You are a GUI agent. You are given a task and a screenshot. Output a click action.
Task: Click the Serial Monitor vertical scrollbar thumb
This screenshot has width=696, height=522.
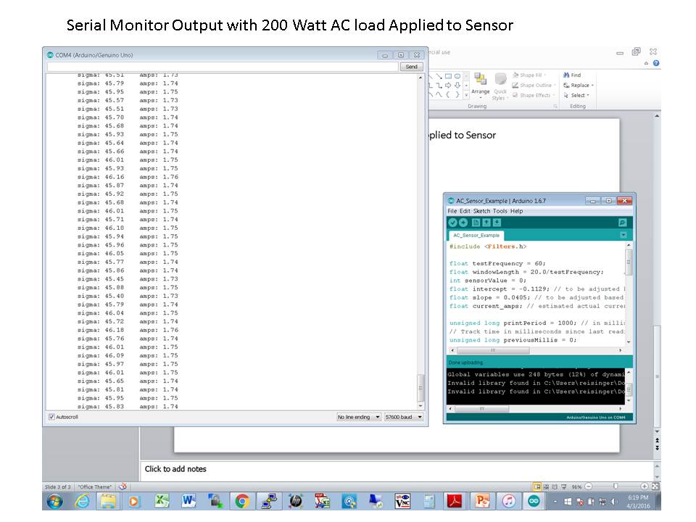tap(420, 387)
